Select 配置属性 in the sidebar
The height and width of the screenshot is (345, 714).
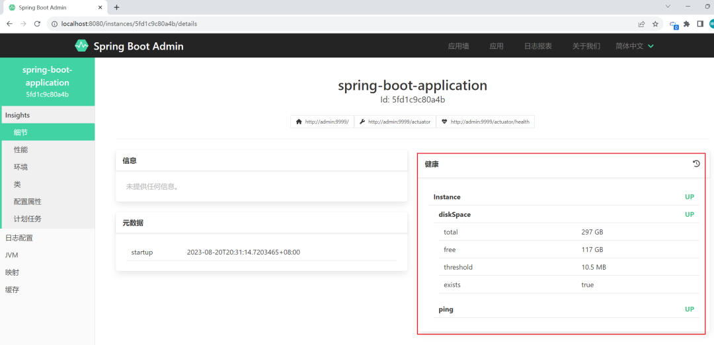[48, 202]
